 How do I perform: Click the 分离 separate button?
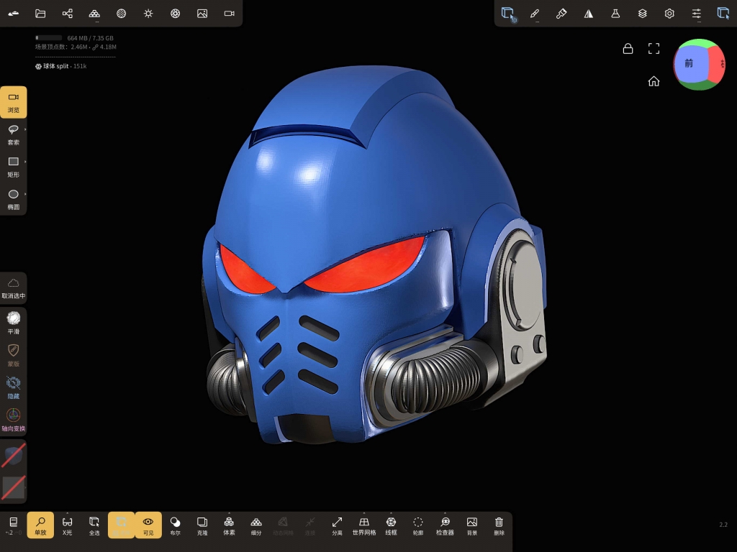point(337,525)
